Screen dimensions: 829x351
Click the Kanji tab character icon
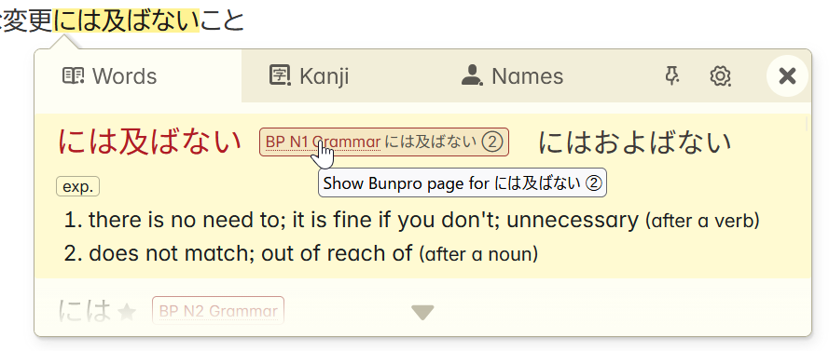(280, 76)
